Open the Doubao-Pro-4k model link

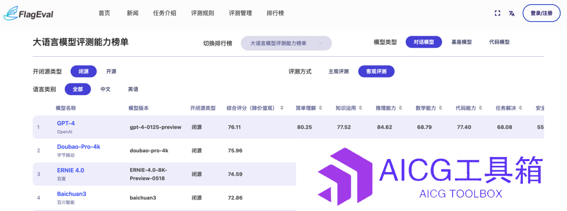point(78,146)
